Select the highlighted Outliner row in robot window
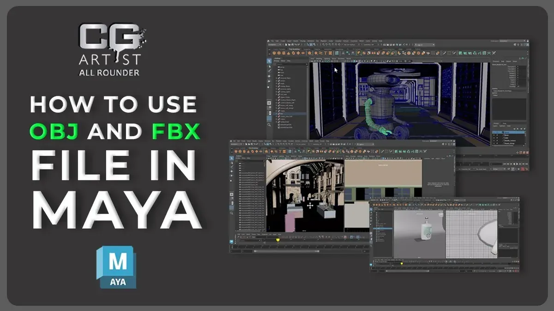The image size is (554, 311). coord(290,114)
